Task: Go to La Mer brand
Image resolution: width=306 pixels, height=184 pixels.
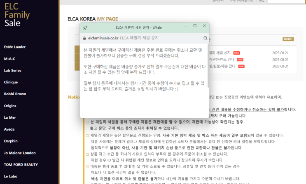Action: (x=10, y=117)
